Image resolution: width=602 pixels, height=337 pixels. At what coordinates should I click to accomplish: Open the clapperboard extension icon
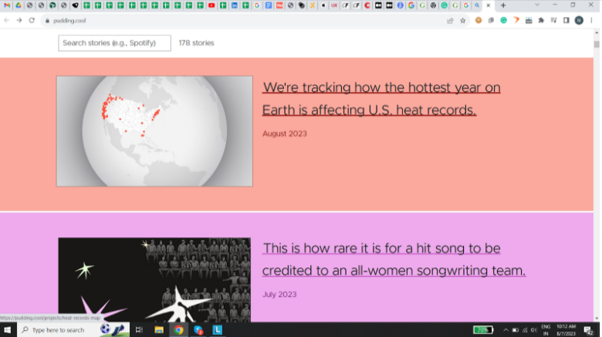click(529, 20)
